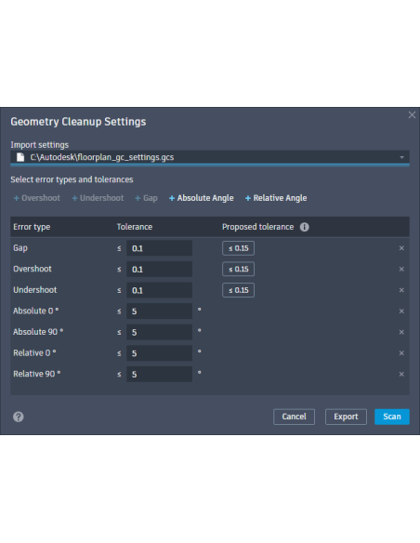420x543 pixels.
Task: Close the Geometry Cleanup Settings dialog
Action: (412, 115)
